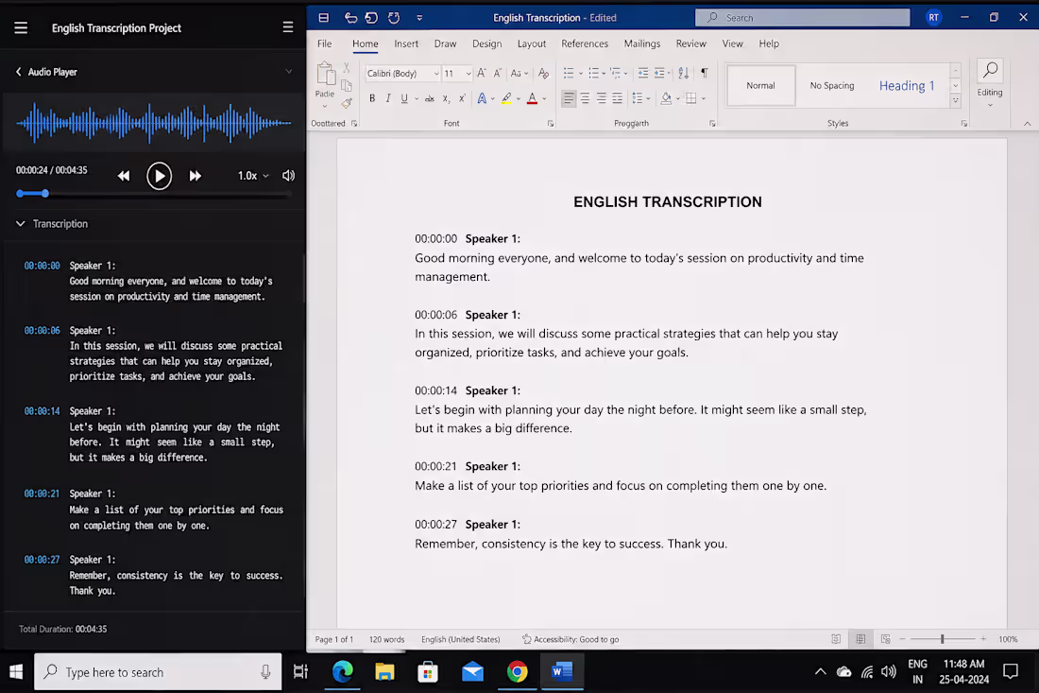Collapse the Transcription section
The width and height of the screenshot is (1039, 693).
21,224
